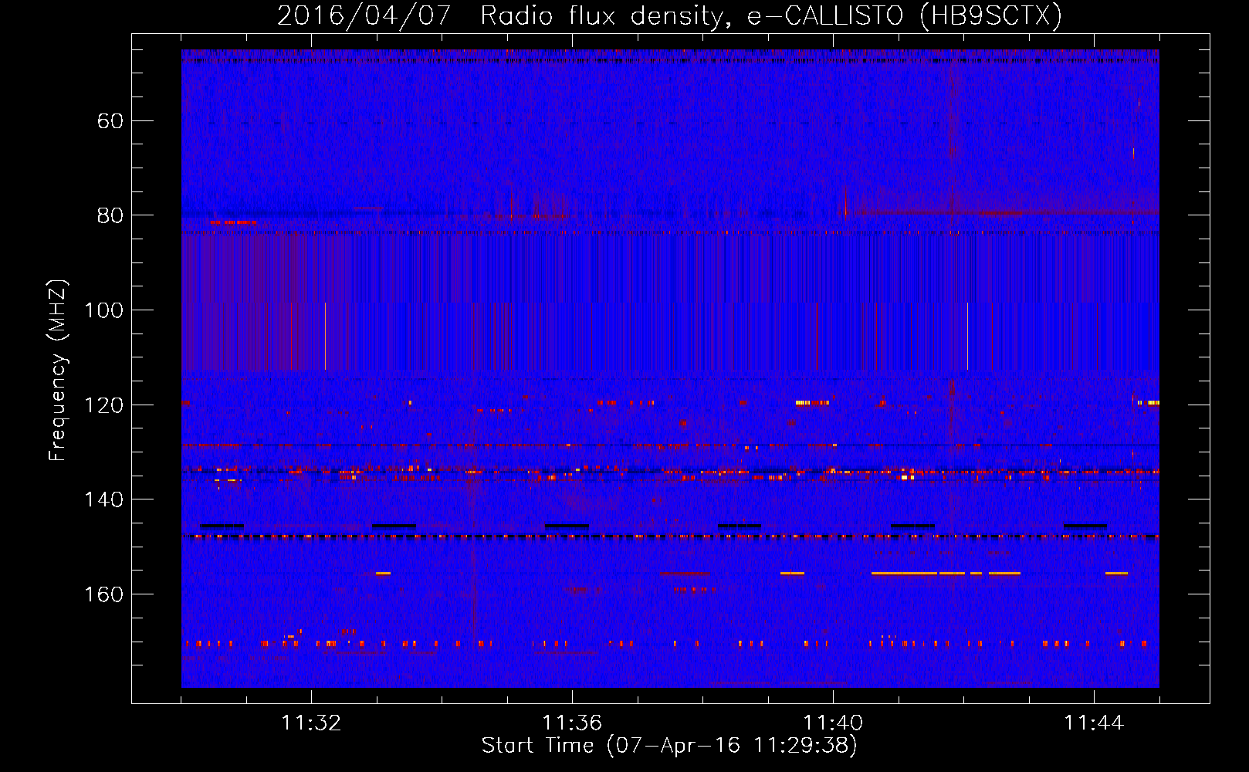Click the 100 frequency tick label
Screen dimensions: 1249x772
[103, 310]
